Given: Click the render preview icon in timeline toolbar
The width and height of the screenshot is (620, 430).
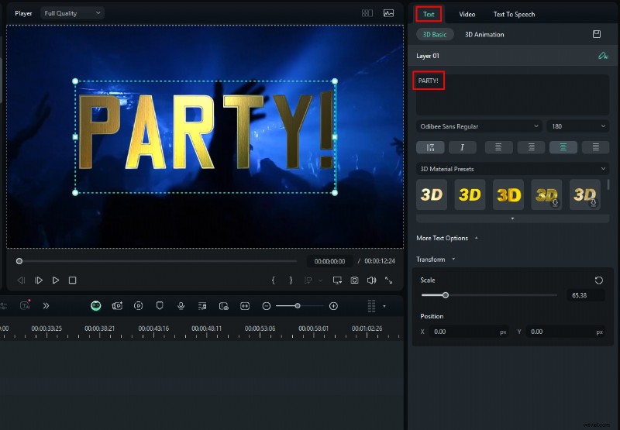Looking at the screenshot, I should pos(139,305).
